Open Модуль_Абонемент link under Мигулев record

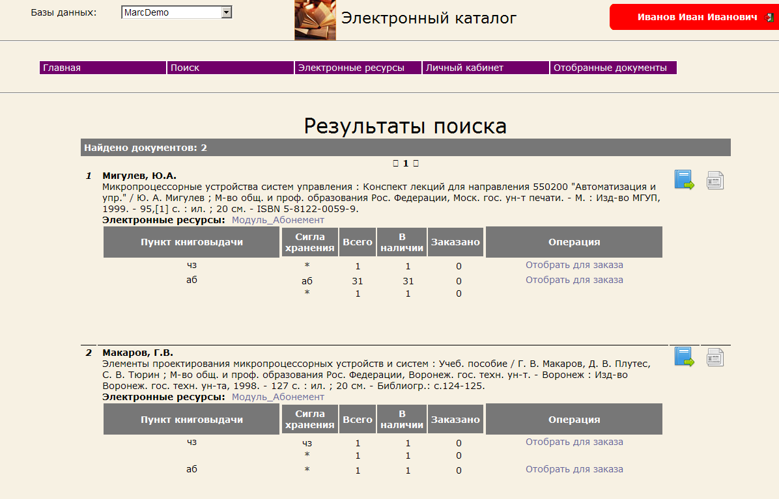277,220
